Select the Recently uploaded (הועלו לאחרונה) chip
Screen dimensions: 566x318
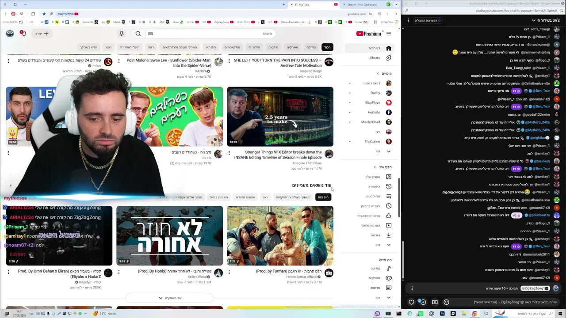(130, 47)
